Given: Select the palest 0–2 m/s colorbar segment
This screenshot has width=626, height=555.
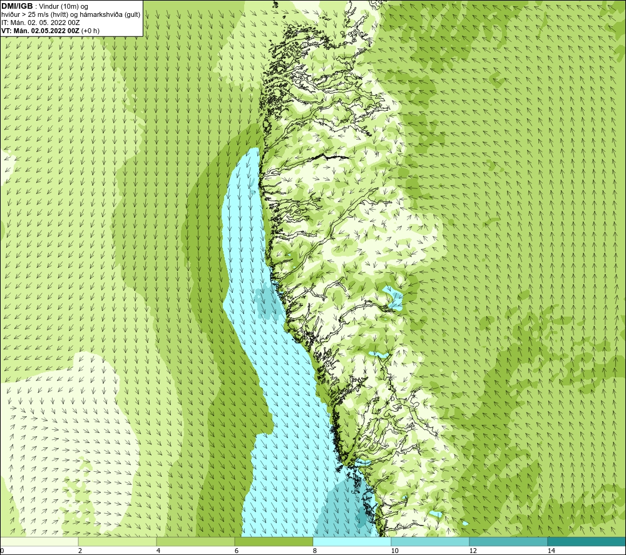Looking at the screenshot, I should [39, 542].
